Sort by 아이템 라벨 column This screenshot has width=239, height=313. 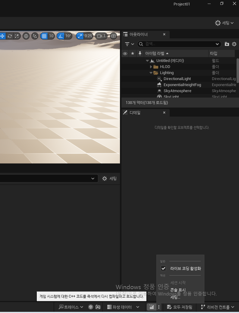click(x=176, y=53)
